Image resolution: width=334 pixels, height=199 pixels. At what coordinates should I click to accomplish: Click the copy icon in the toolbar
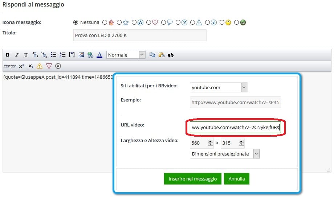pos(152,55)
